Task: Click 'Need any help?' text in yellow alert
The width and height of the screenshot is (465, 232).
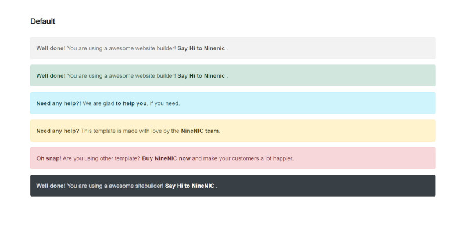Action: pyautogui.click(x=58, y=131)
